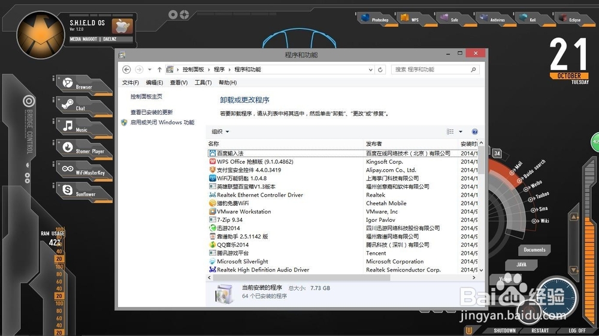Launch Sunflower from the dock
The width and height of the screenshot is (599, 336).
coord(84,191)
